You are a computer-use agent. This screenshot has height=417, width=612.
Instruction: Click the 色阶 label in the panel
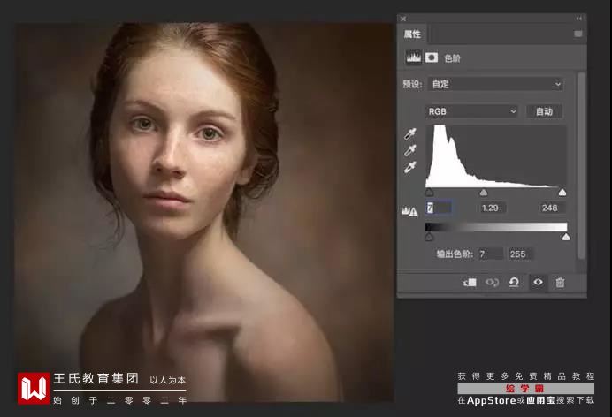tap(452, 58)
